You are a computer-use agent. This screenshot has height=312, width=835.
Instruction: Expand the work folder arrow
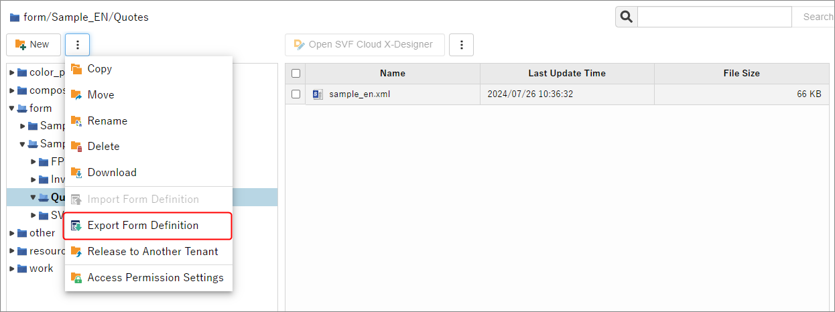click(x=11, y=268)
